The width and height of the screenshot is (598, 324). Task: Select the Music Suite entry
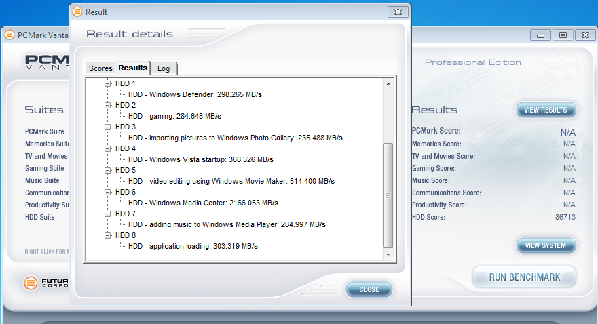pyautogui.click(x=42, y=180)
